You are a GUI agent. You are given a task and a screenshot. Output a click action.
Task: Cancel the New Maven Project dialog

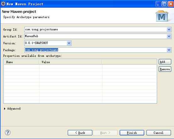(x=159, y=133)
